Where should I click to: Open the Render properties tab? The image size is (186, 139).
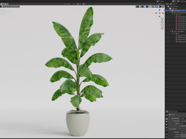point(167,119)
